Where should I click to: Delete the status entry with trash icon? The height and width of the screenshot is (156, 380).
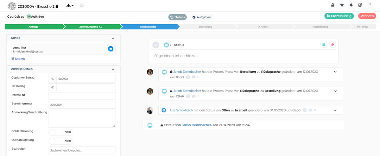point(324,45)
